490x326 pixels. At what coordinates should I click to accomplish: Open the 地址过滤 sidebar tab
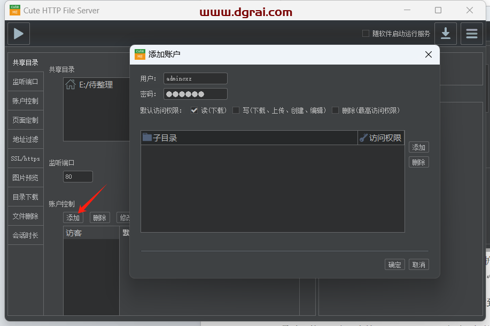[26, 139]
